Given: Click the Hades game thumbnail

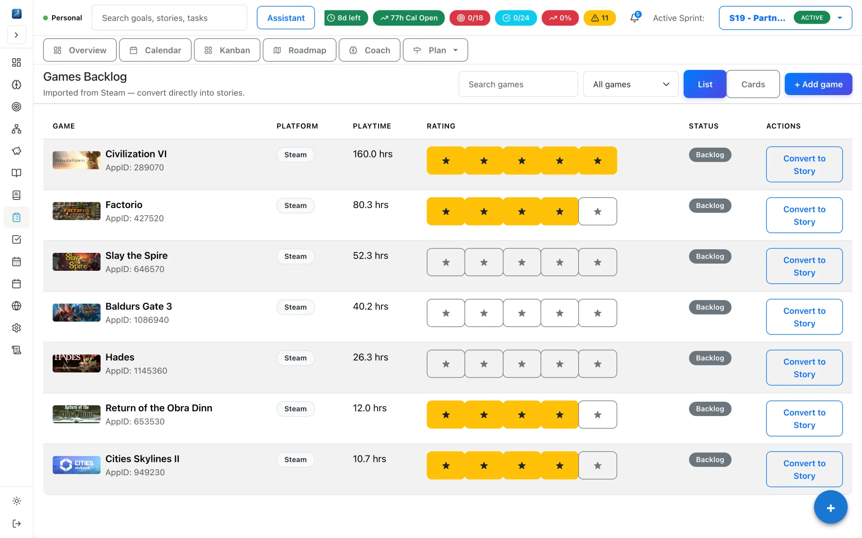Looking at the screenshot, I should point(76,364).
